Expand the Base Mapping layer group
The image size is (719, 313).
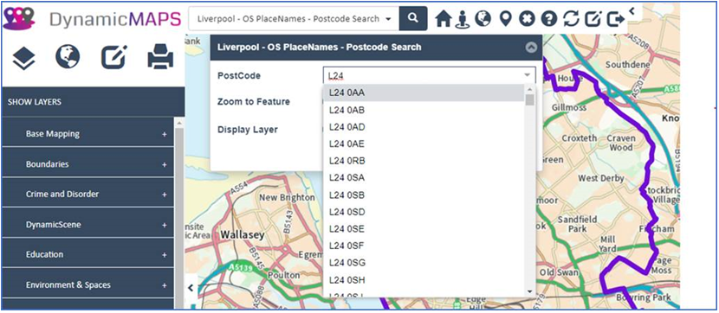click(x=87, y=134)
